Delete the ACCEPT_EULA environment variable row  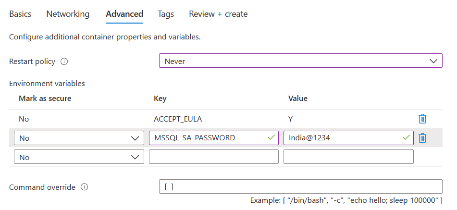(422, 119)
